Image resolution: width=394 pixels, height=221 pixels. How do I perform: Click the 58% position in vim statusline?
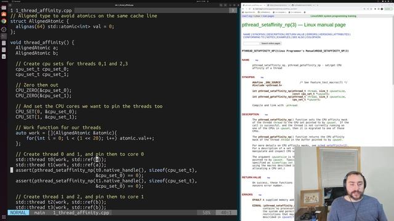(206, 213)
